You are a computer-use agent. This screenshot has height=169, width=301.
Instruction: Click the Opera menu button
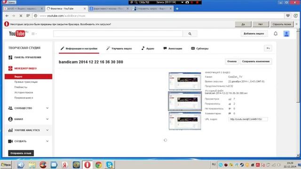9,2
